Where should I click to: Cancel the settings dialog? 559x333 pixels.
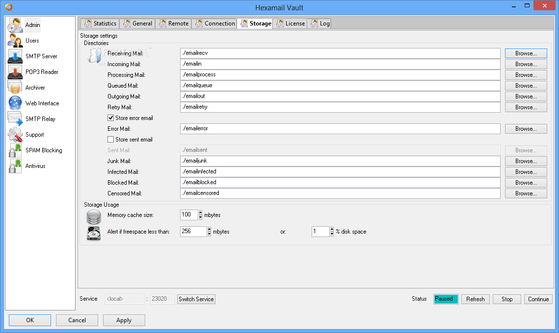coord(77,320)
